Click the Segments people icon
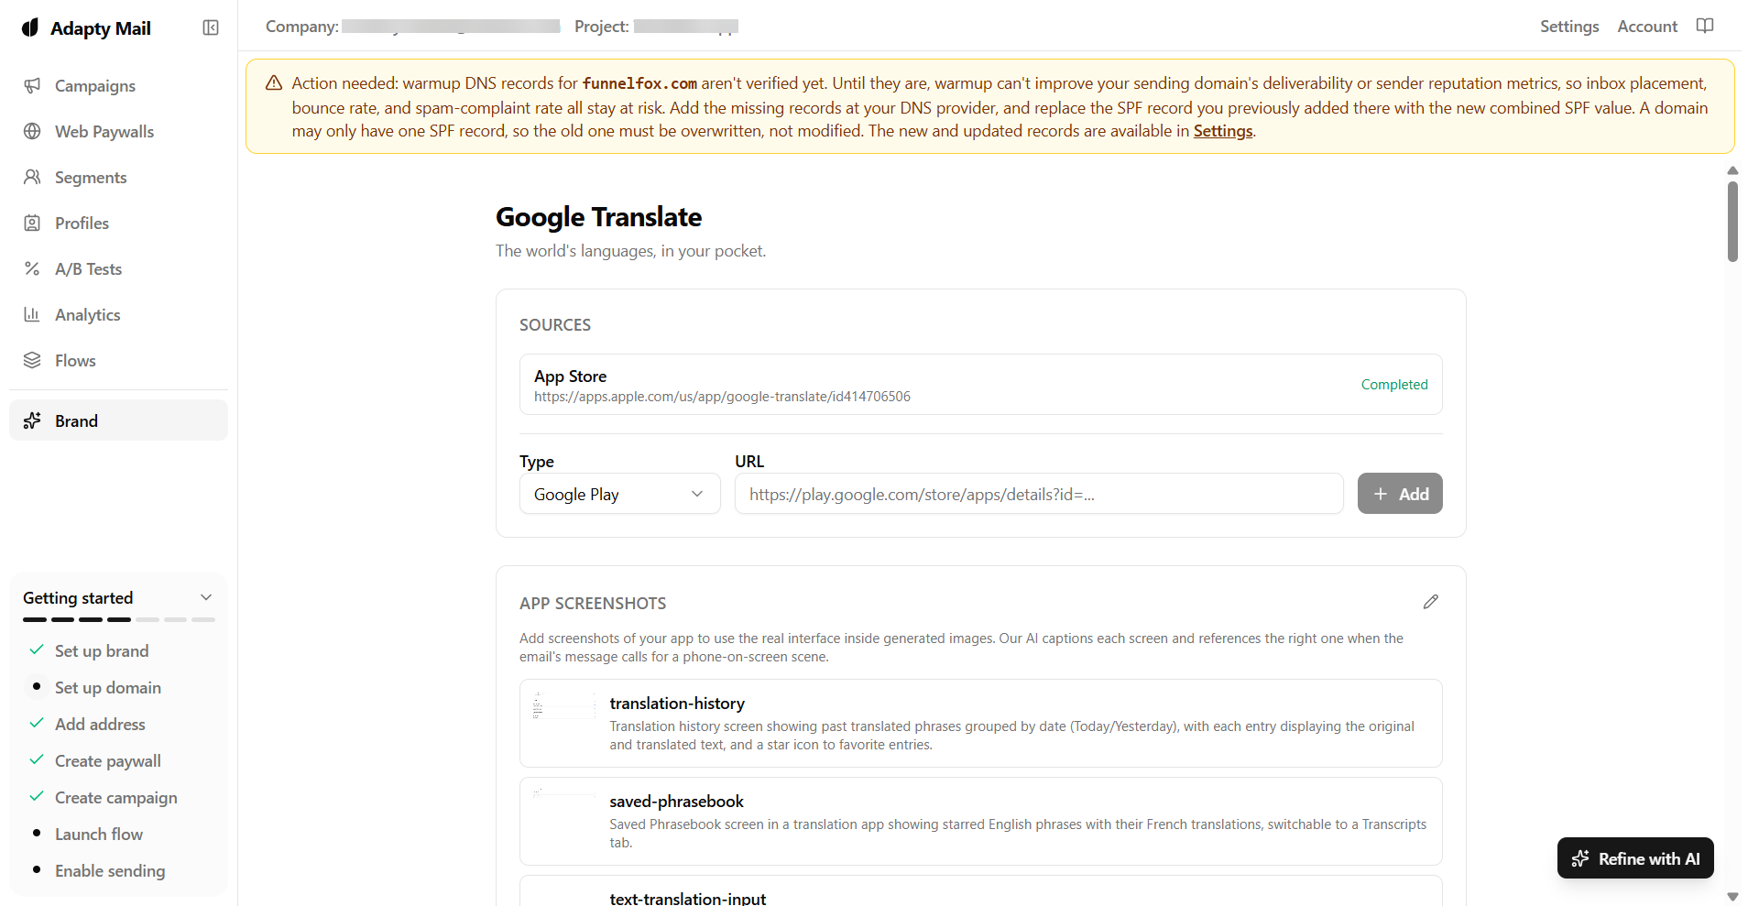The width and height of the screenshot is (1759, 906). point(32,177)
